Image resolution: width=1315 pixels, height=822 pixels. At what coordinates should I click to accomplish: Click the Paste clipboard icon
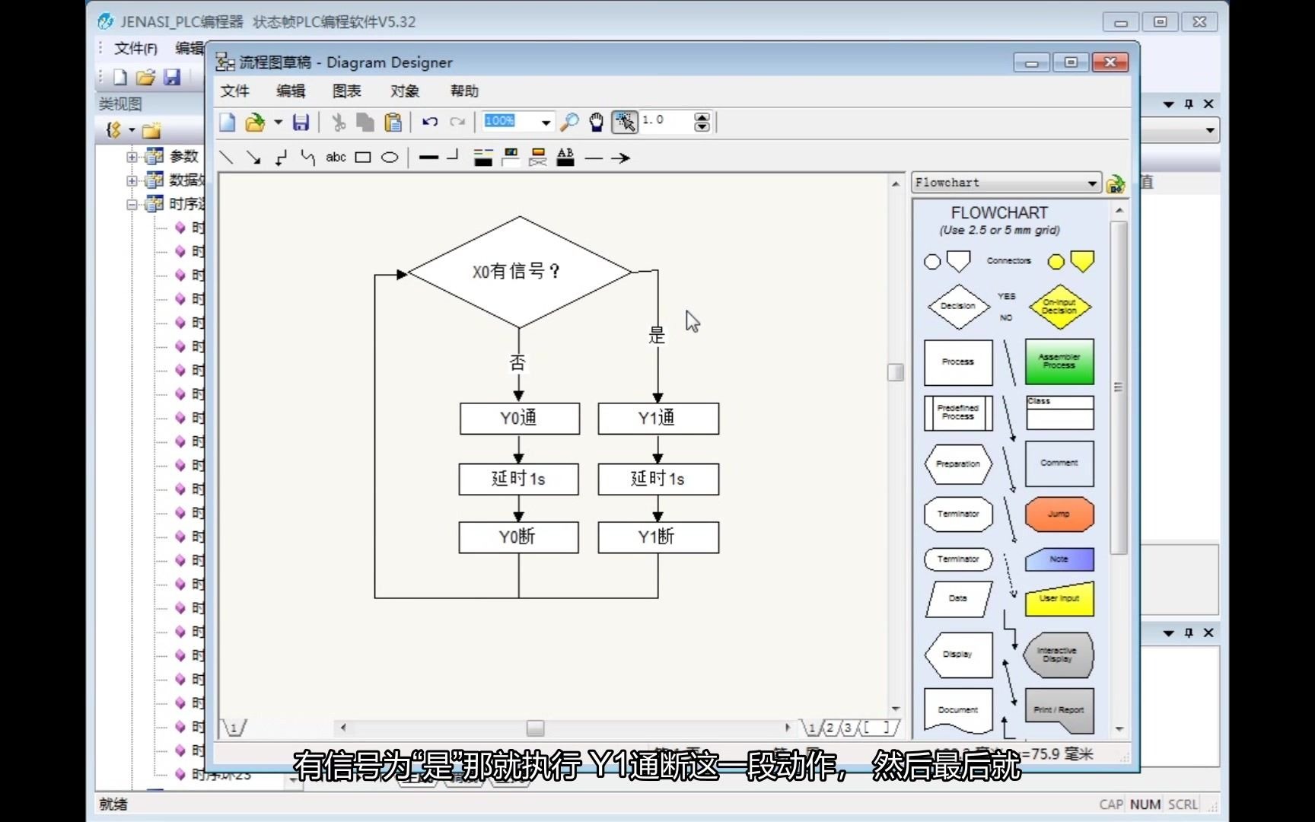point(393,122)
